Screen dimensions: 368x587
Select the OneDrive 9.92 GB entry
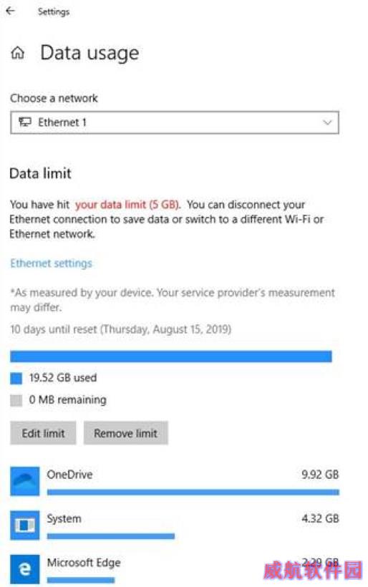click(175, 481)
